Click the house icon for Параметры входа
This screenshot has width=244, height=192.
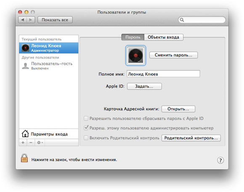(x=25, y=133)
